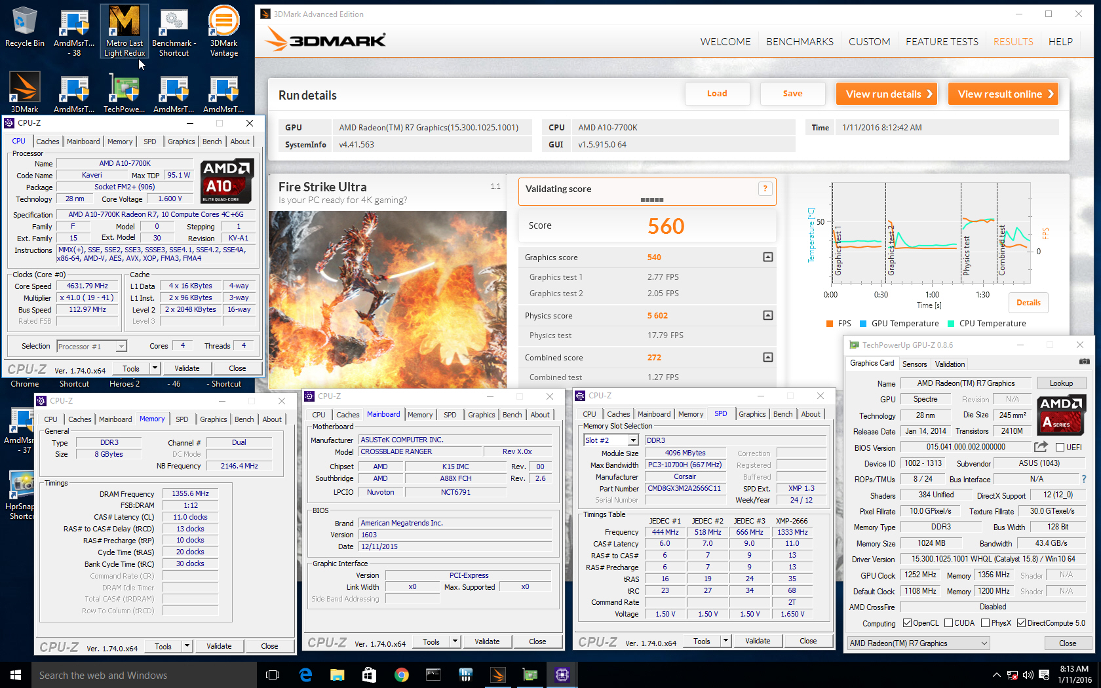Image resolution: width=1101 pixels, height=688 pixels.
Task: Click the Fire Strike Ultra thumbnail image
Action: coord(387,300)
